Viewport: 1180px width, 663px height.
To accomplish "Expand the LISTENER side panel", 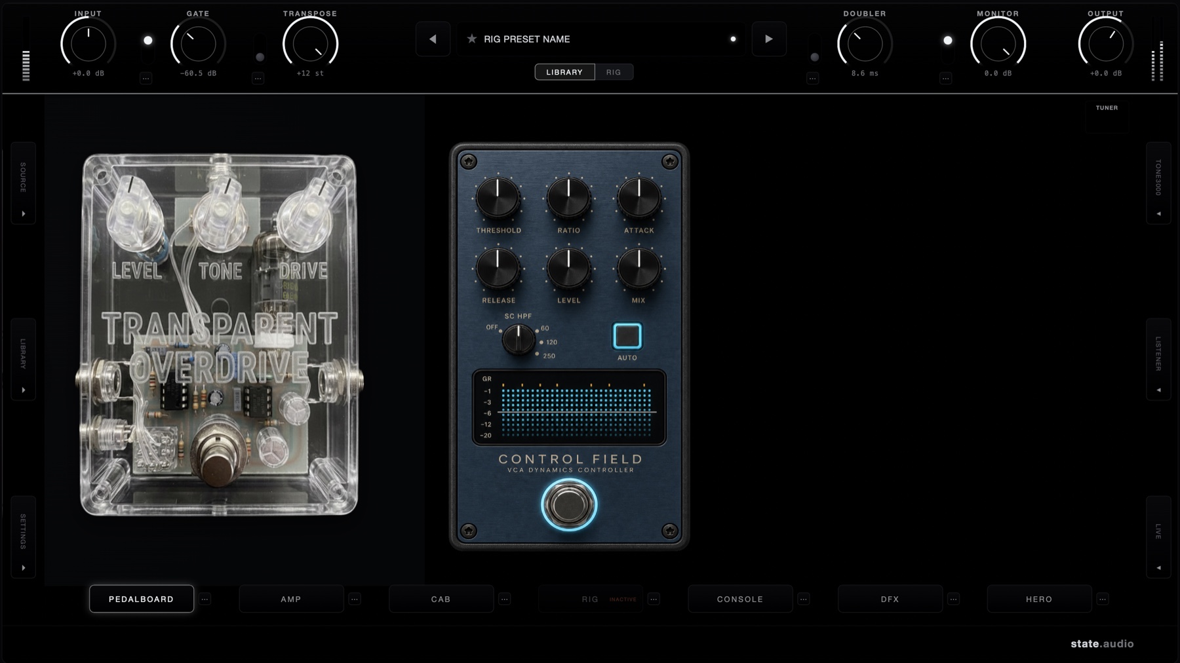I will pos(1158,359).
